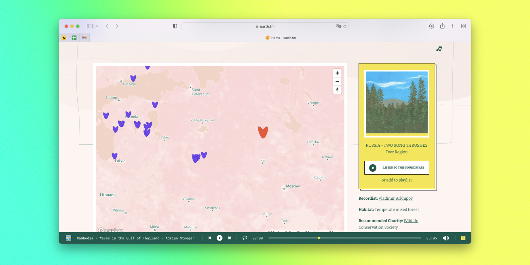Expand the sidebar dropdown chevron

click(x=97, y=26)
